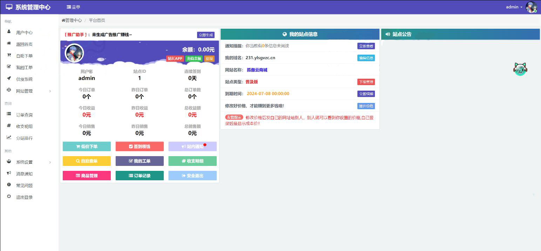
Task: Click the 平台首页 breadcrumb item
Action: click(96, 20)
